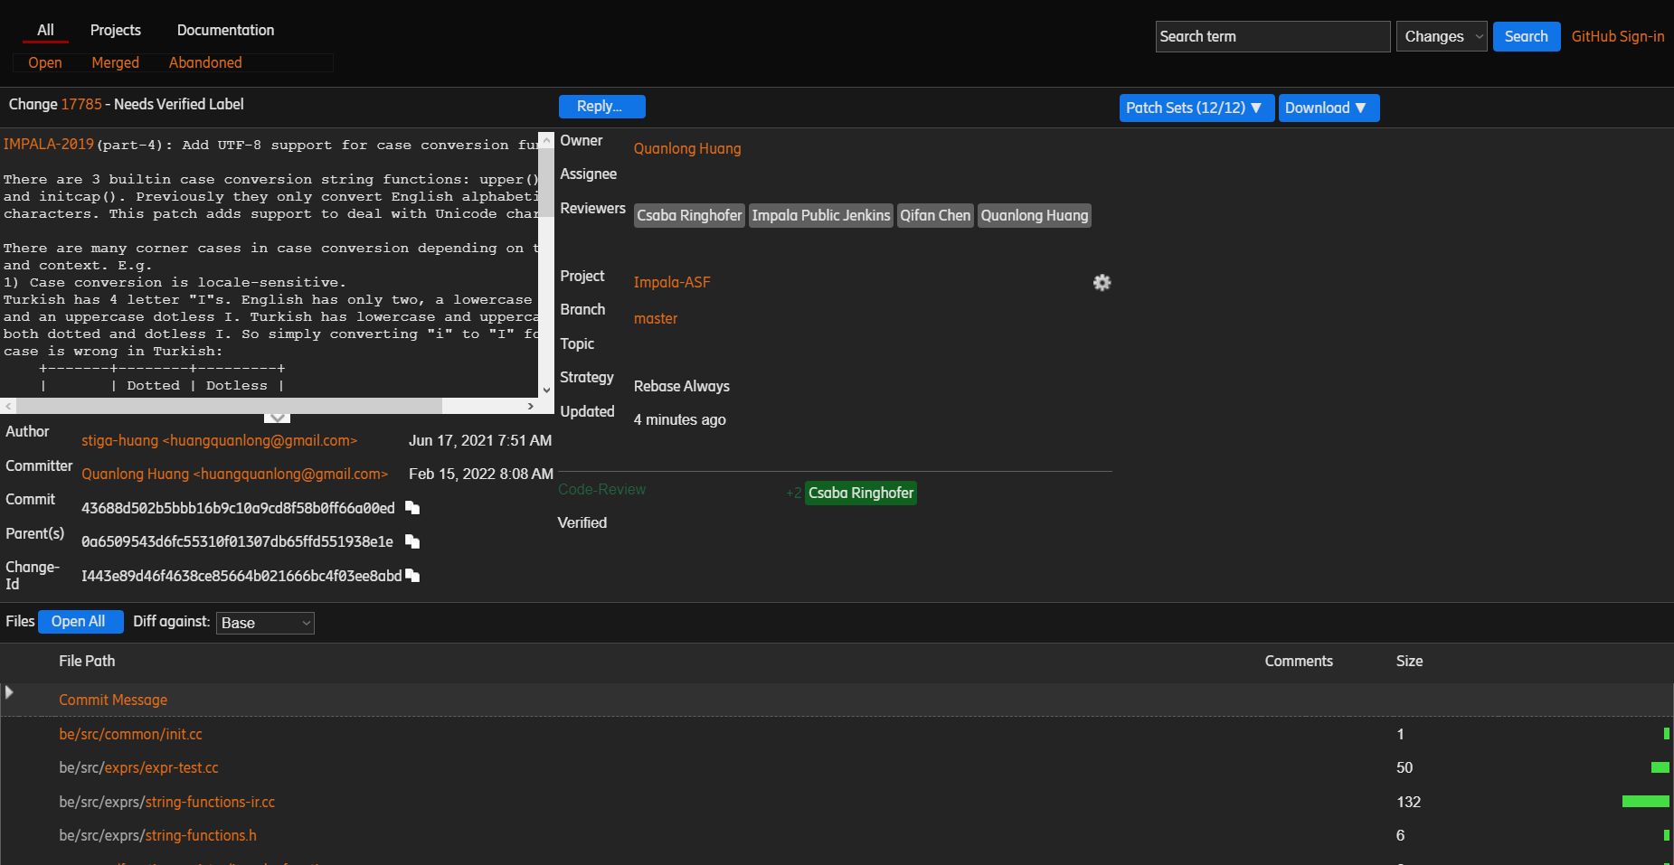Copy the Change-Id to clipboard
The width and height of the screenshot is (1674, 865).
click(x=412, y=576)
